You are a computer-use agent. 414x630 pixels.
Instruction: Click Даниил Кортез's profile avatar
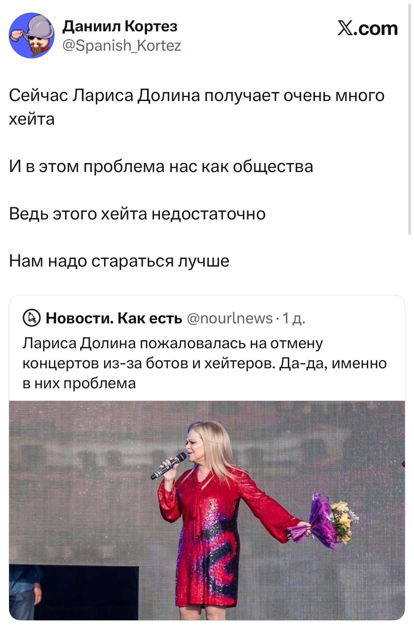point(32,36)
